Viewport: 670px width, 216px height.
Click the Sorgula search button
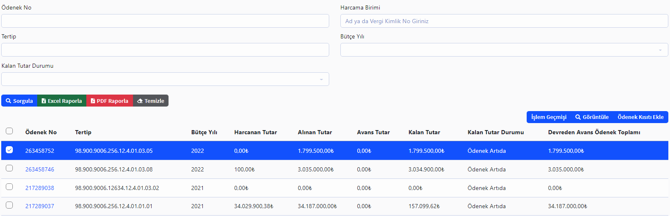19,101
